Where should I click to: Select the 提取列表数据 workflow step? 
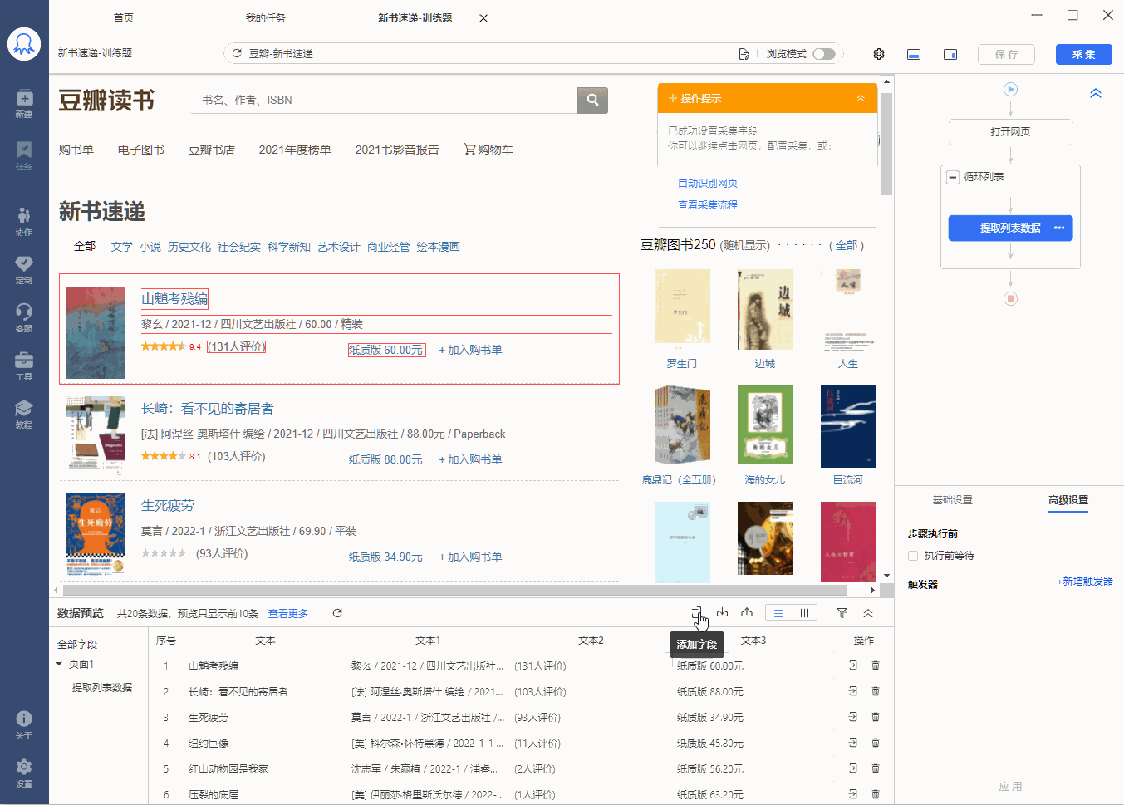[x=1010, y=228]
